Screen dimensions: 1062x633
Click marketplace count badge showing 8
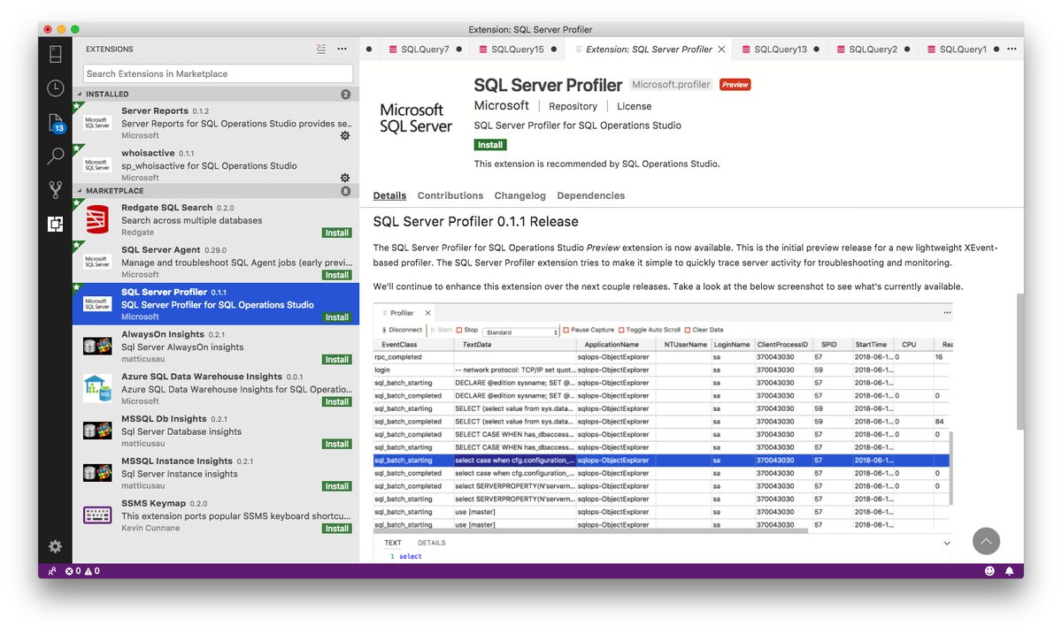[x=345, y=191]
